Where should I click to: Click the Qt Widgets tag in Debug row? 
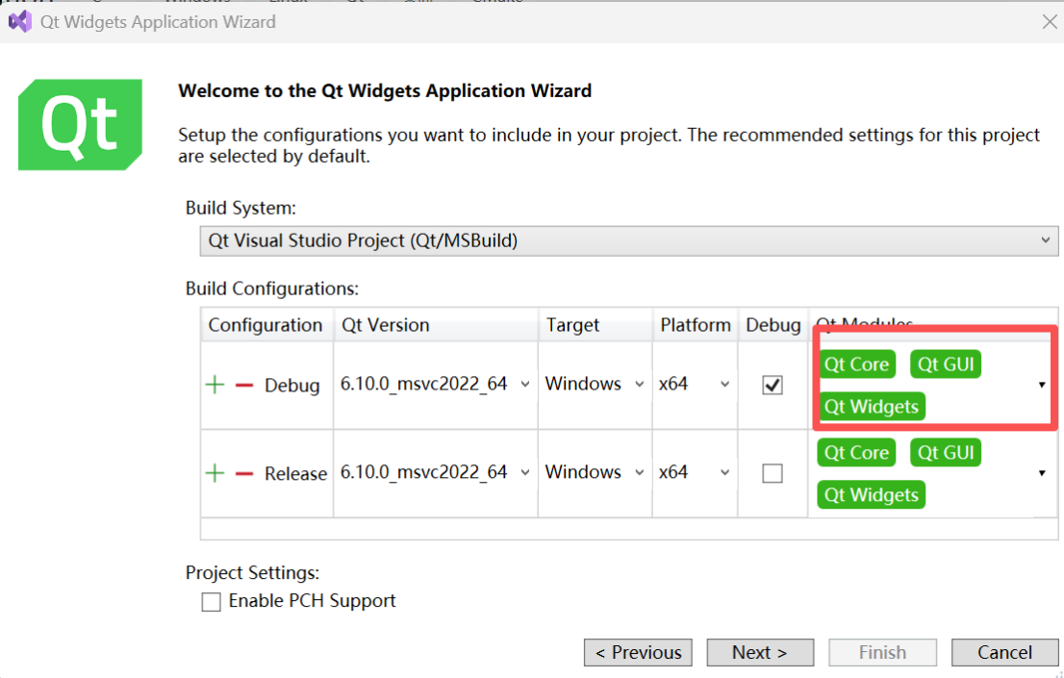tap(872, 407)
